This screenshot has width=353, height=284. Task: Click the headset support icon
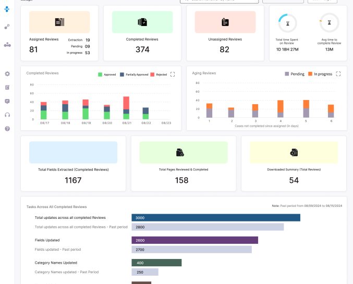pos(7,115)
